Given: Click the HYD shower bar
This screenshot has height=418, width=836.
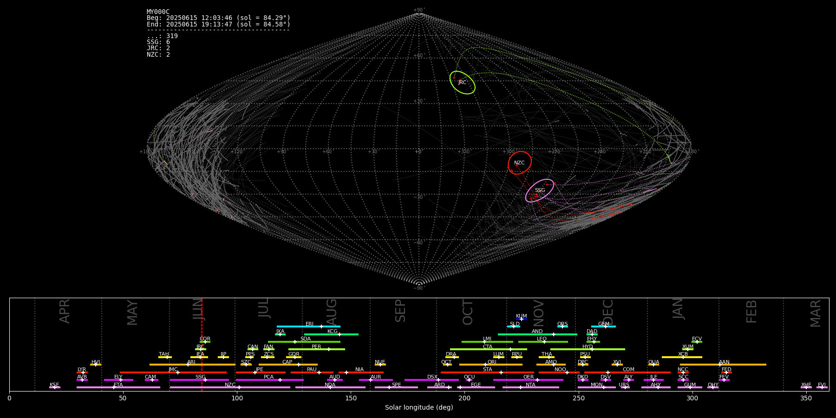Looking at the screenshot, I should point(588,349).
